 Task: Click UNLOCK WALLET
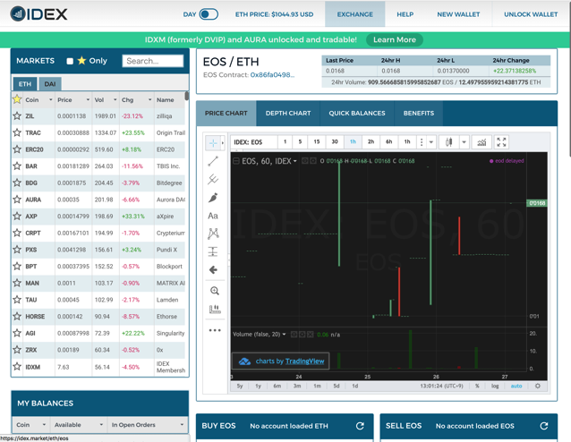pyautogui.click(x=531, y=14)
